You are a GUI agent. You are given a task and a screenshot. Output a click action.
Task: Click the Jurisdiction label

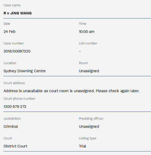[12, 119]
